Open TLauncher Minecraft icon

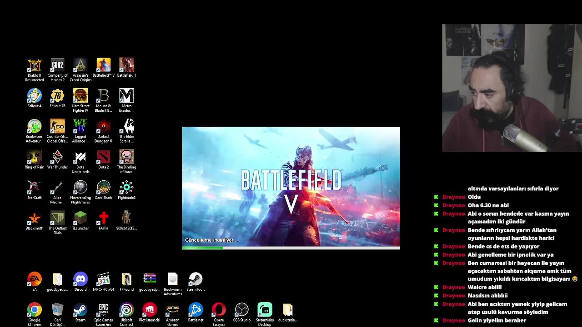[80, 220]
